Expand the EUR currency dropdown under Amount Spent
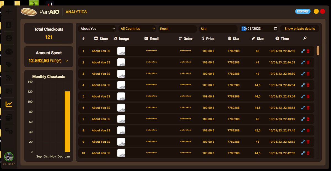The image size is (331, 171). pos(66,61)
